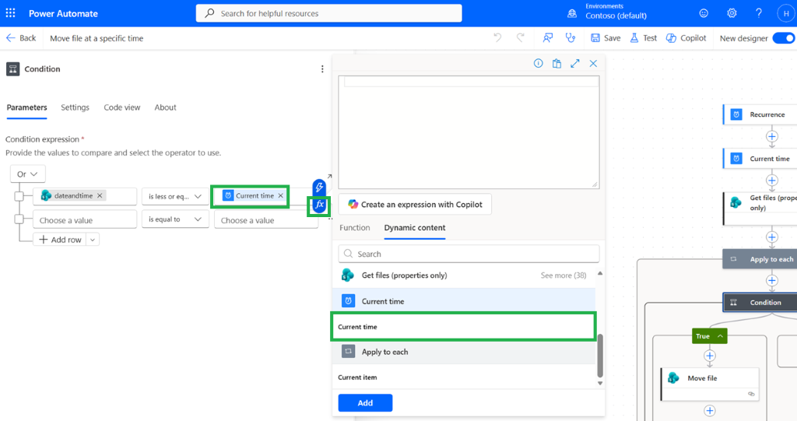Open the user account avatar
The image size is (797, 421).
(x=786, y=14)
